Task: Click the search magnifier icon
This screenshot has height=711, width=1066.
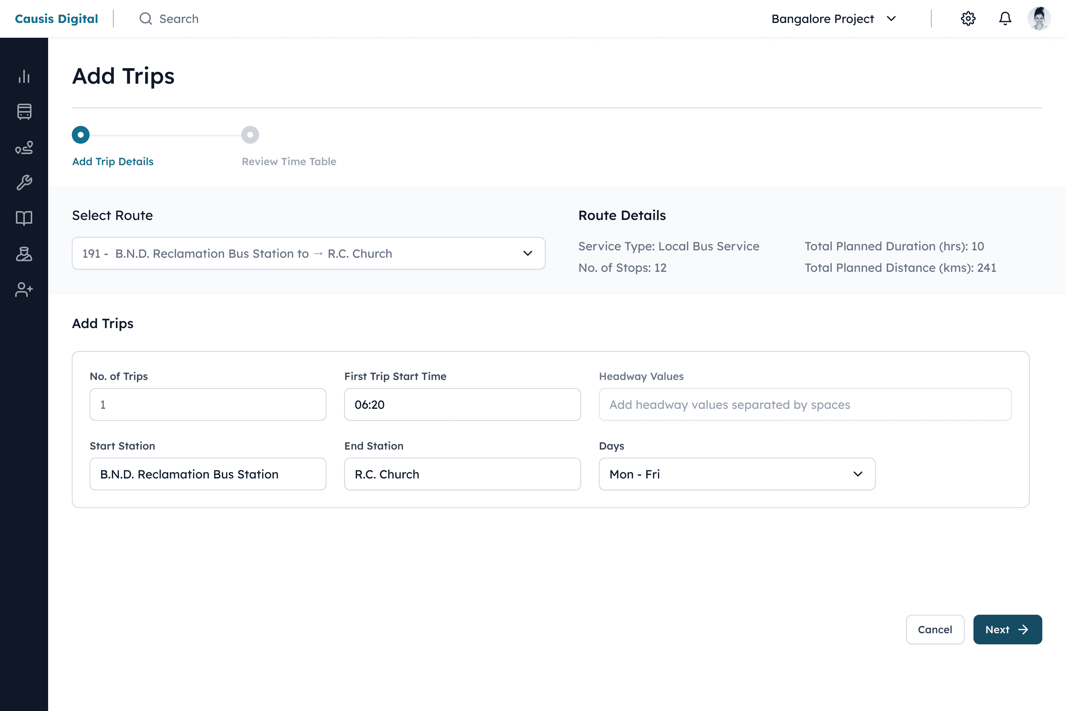Action: coord(145,19)
